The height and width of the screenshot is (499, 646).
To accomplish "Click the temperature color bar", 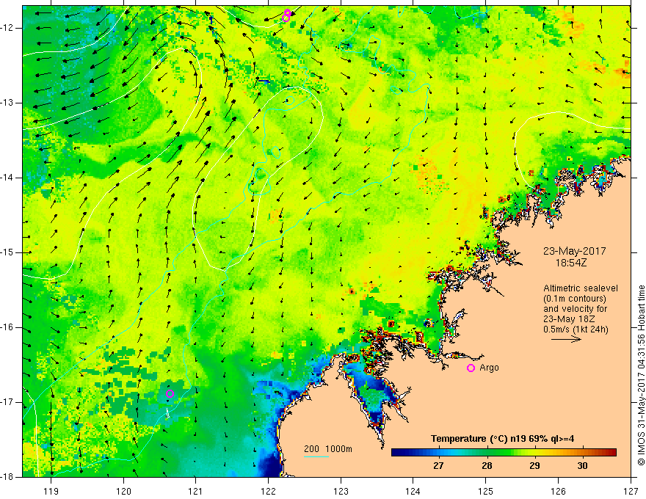I will (x=504, y=453).
